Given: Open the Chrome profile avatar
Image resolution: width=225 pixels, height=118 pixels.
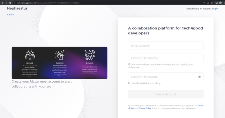Looking at the screenshot, I should click(x=221, y=3).
